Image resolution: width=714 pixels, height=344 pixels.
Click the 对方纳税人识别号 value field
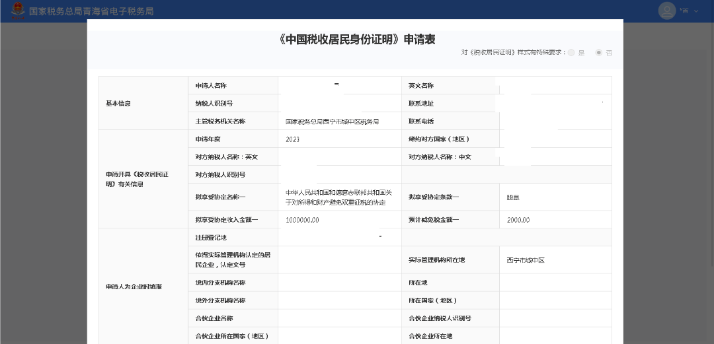click(340, 175)
